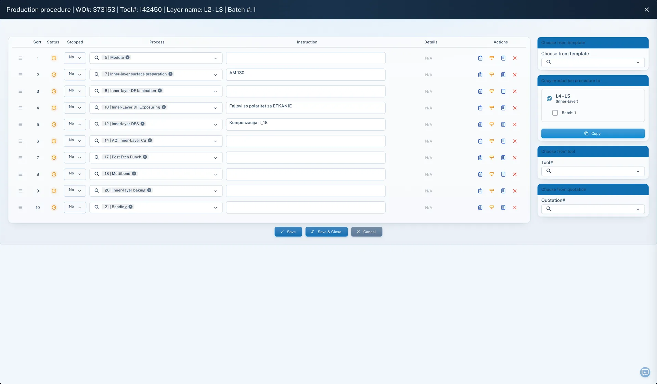This screenshot has height=384, width=657.
Task: Click the Save button
Action: (288, 232)
